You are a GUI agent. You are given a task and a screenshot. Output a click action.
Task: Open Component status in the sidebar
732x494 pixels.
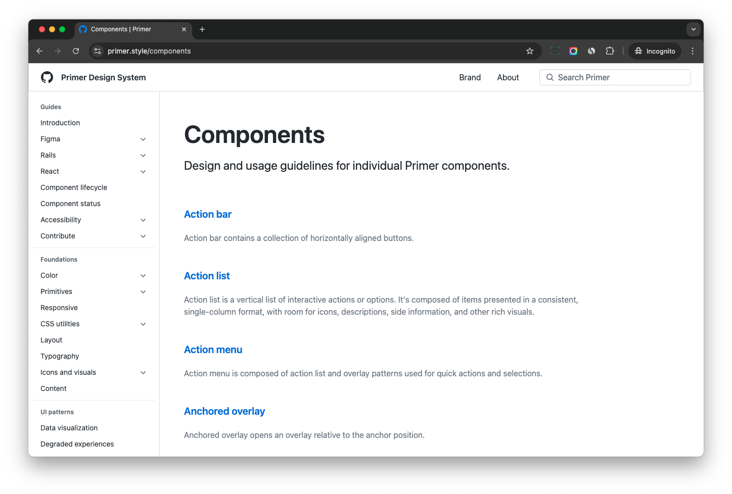(x=70, y=204)
